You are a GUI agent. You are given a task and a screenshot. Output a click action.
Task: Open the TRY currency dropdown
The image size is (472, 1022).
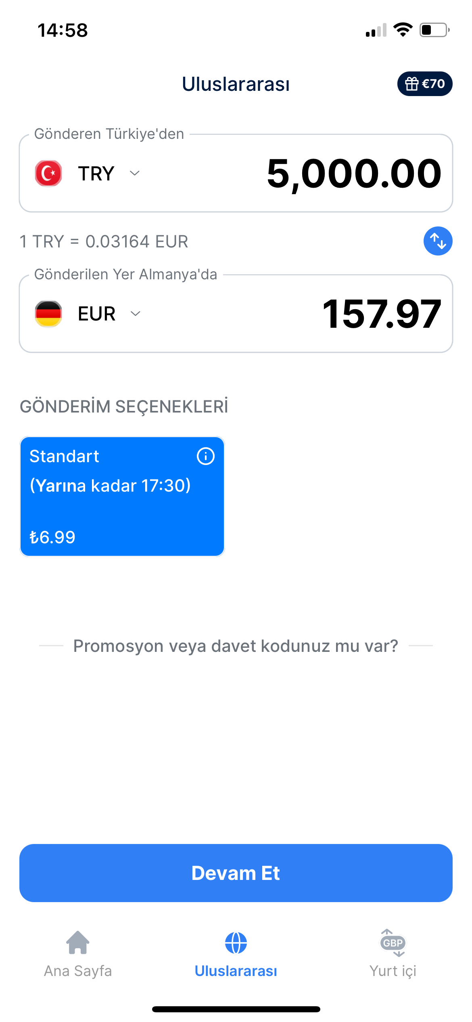click(x=96, y=174)
